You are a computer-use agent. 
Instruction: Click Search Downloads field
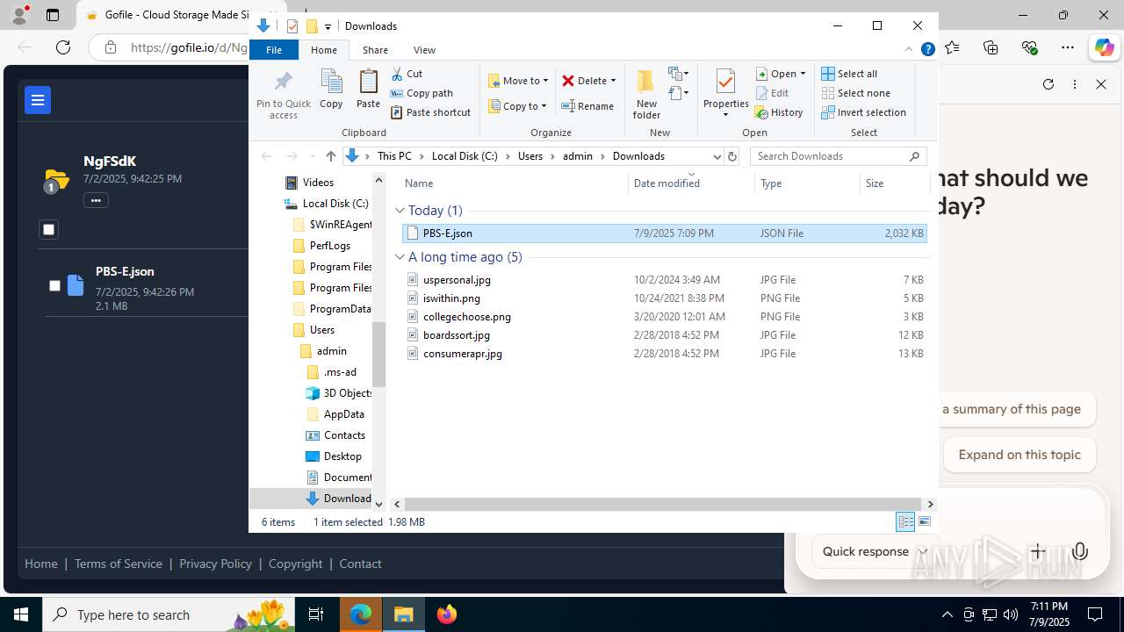(x=839, y=156)
